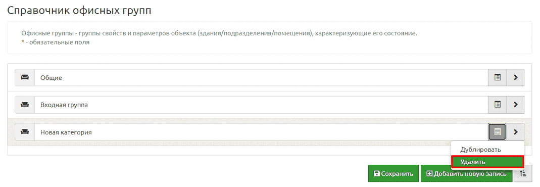
Task: Click the sort order icon button
Action: point(523,173)
